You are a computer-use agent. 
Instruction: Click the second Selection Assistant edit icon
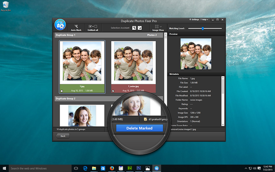(x=140, y=28)
